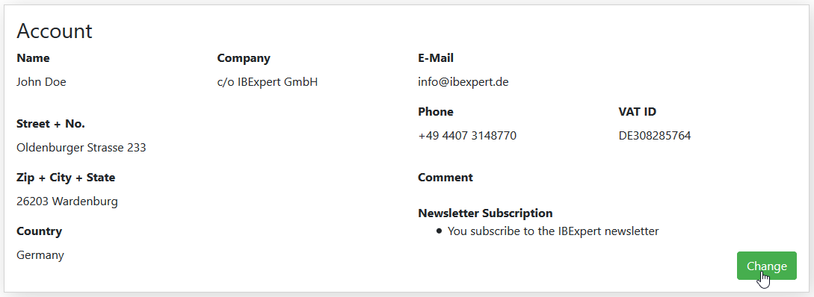Click the company c/o IBExpert GmbH
This screenshot has width=814, height=297.
pos(268,82)
